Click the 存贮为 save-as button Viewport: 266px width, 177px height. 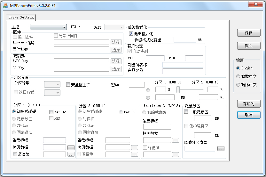coord(249,104)
